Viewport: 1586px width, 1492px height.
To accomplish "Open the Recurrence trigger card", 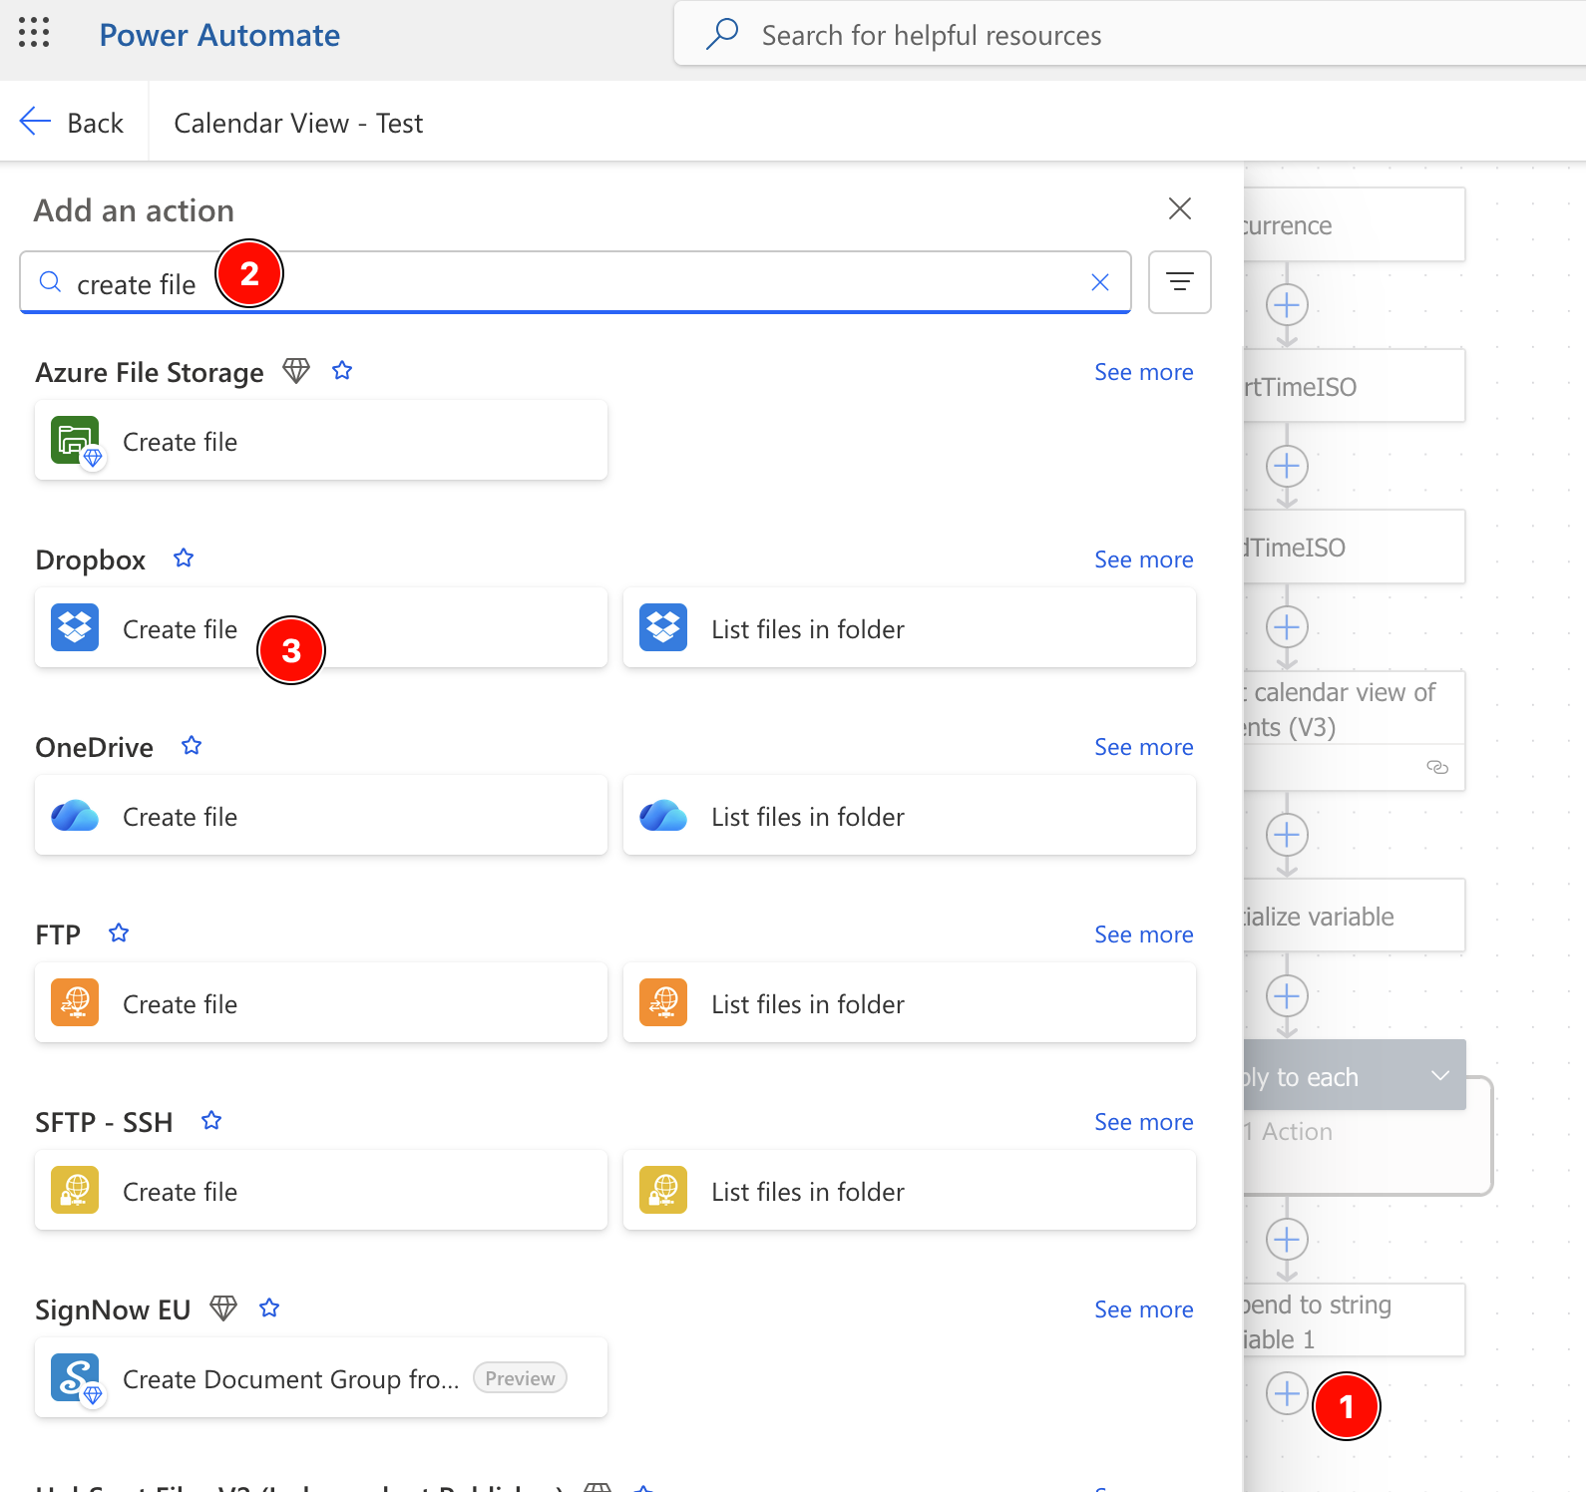I will click(x=1354, y=225).
